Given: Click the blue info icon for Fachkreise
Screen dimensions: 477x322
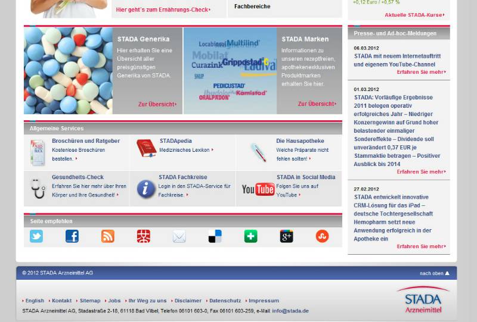Looking at the screenshot, I should (146, 189).
